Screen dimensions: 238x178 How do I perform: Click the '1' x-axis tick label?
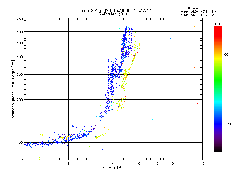(x=24, y=163)
